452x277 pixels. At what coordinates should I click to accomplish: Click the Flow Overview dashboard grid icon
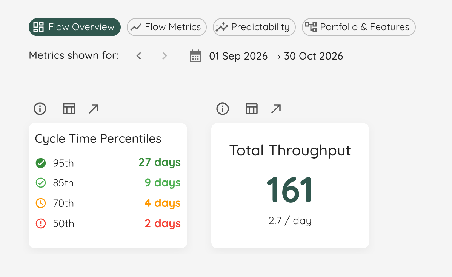38,27
